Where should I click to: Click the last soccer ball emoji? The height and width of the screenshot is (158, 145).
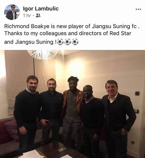coord(75,42)
